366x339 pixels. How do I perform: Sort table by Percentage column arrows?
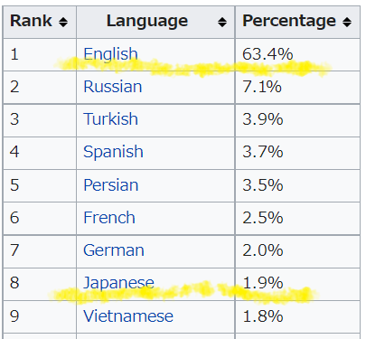(347, 22)
